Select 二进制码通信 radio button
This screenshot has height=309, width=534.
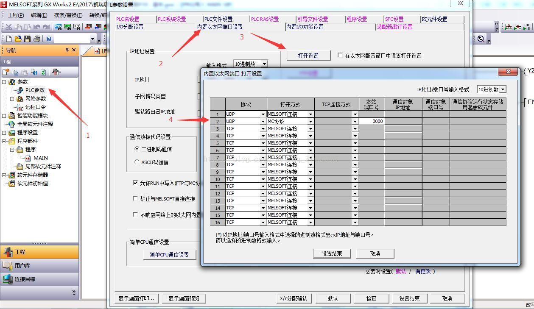tap(137, 149)
